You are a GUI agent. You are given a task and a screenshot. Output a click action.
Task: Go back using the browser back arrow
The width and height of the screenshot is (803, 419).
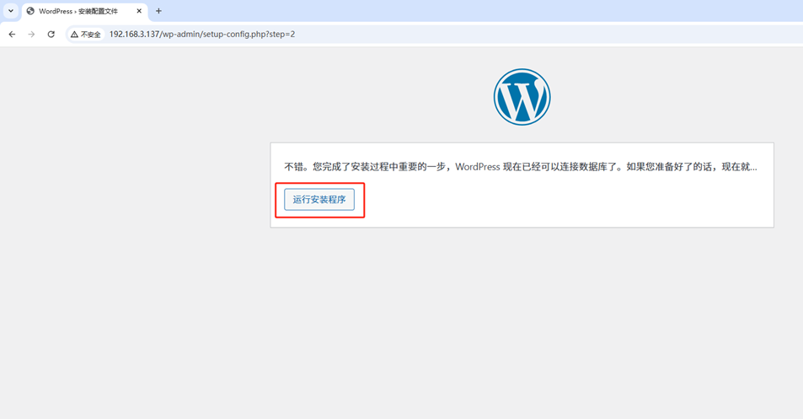[13, 35]
